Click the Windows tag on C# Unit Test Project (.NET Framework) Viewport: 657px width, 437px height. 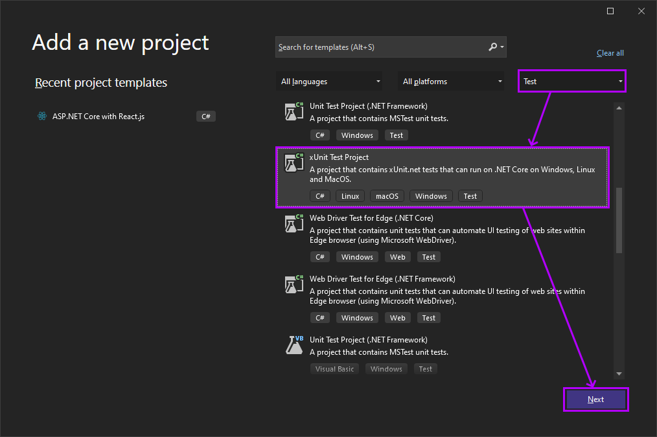(x=357, y=135)
